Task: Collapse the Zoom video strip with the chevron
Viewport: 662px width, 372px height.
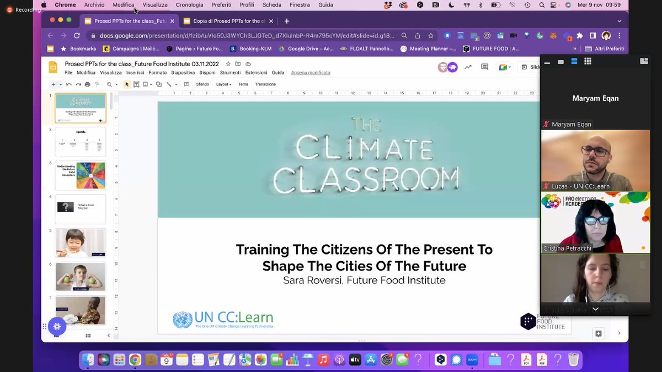Action: tap(595, 309)
